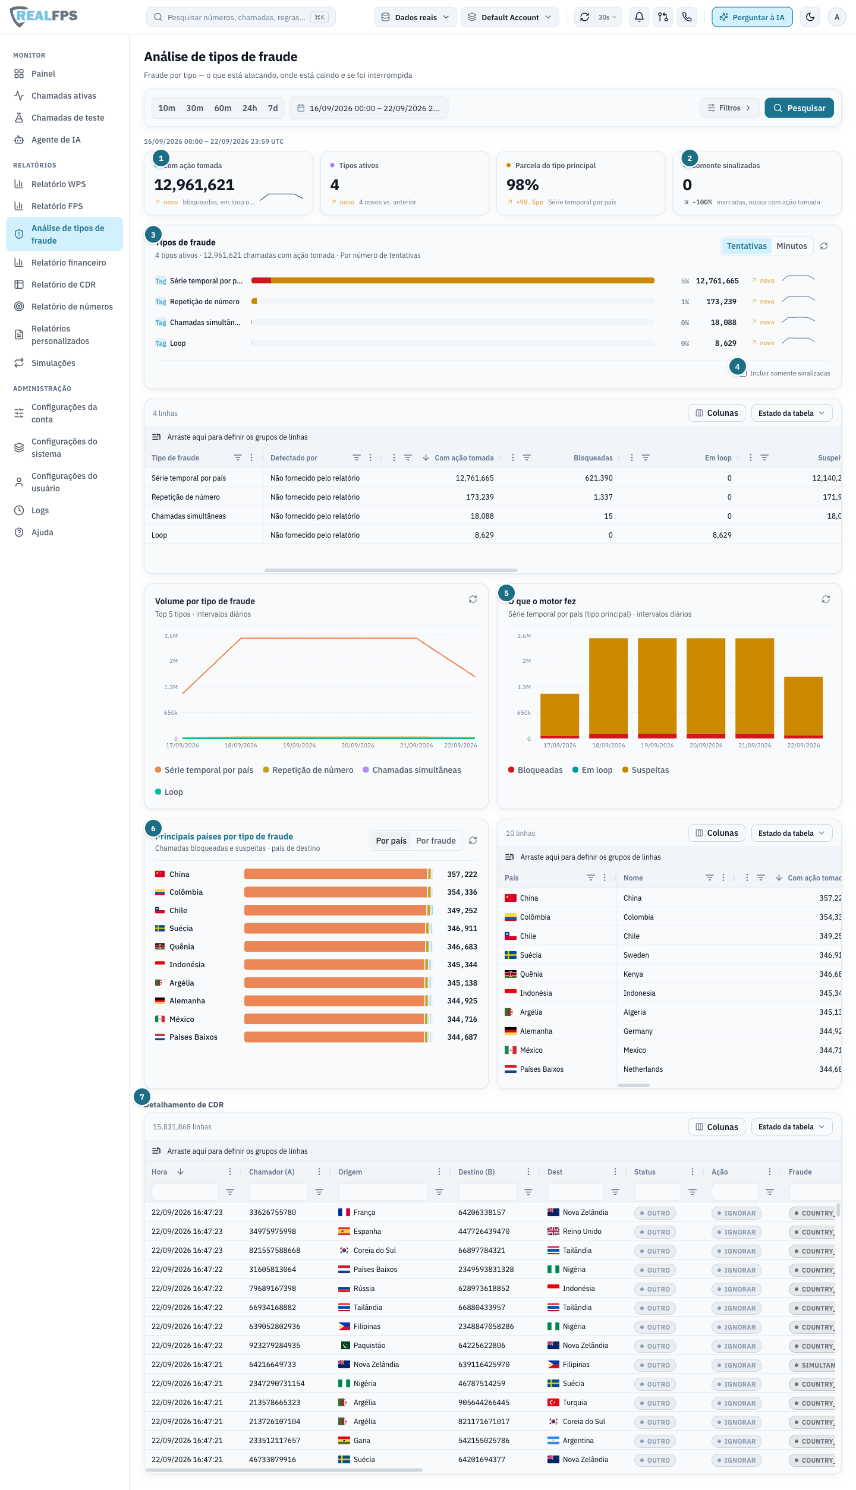Screen dimensions: 856x1490
Task: Open Logs from sidebar
Action: click(x=64, y=510)
